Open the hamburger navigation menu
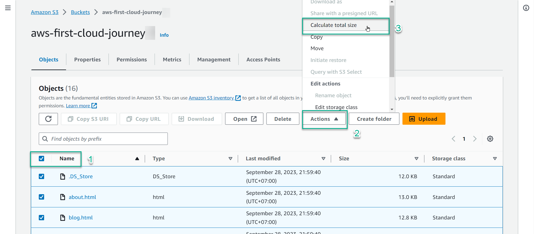This screenshot has height=234, width=534. coord(8,8)
